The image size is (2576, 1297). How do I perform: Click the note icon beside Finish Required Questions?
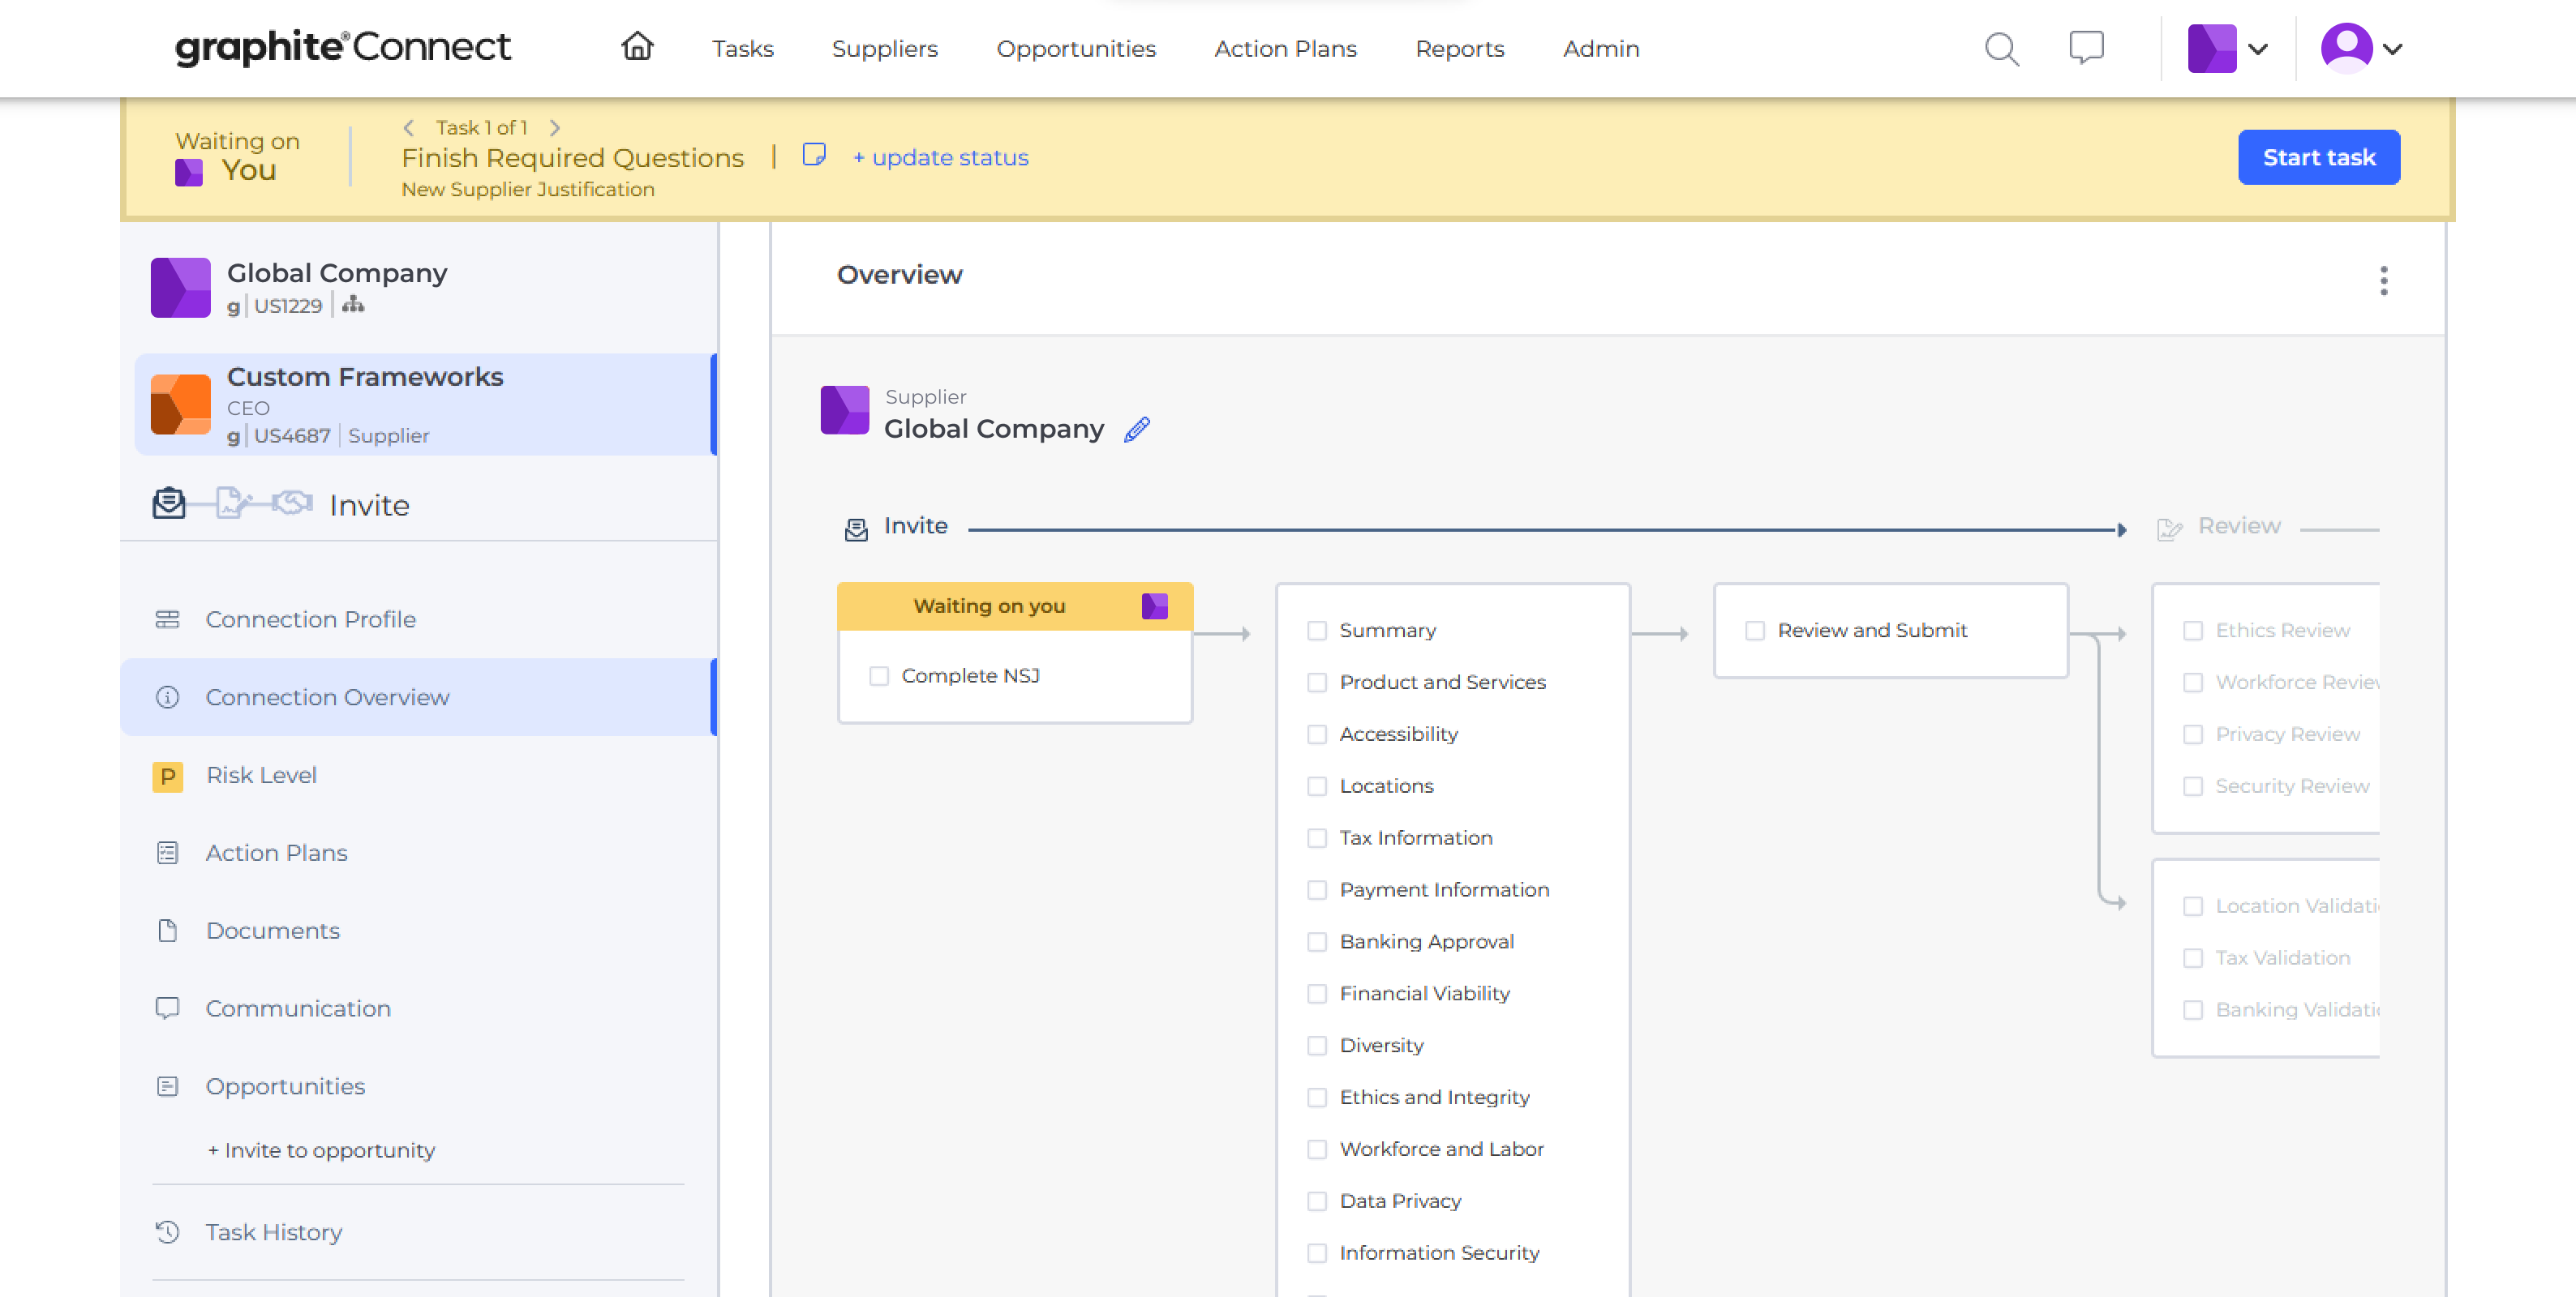pyautogui.click(x=815, y=156)
